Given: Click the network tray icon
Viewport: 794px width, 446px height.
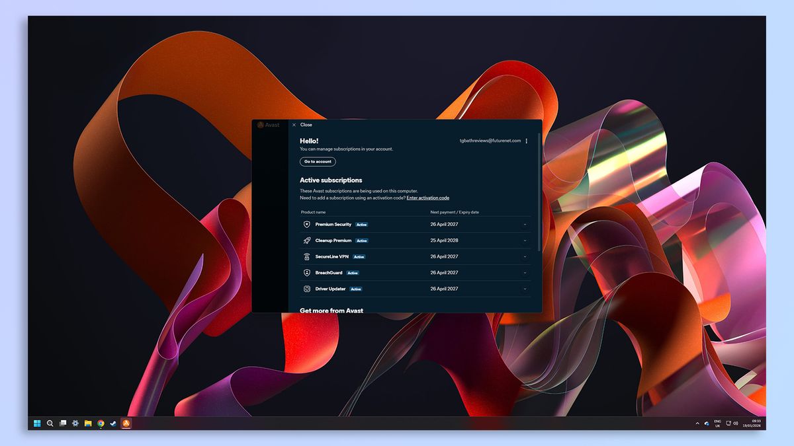Looking at the screenshot, I should coord(728,423).
